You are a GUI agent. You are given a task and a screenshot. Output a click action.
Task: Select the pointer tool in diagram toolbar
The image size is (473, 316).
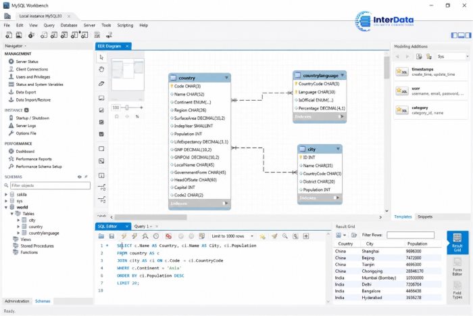(101, 57)
